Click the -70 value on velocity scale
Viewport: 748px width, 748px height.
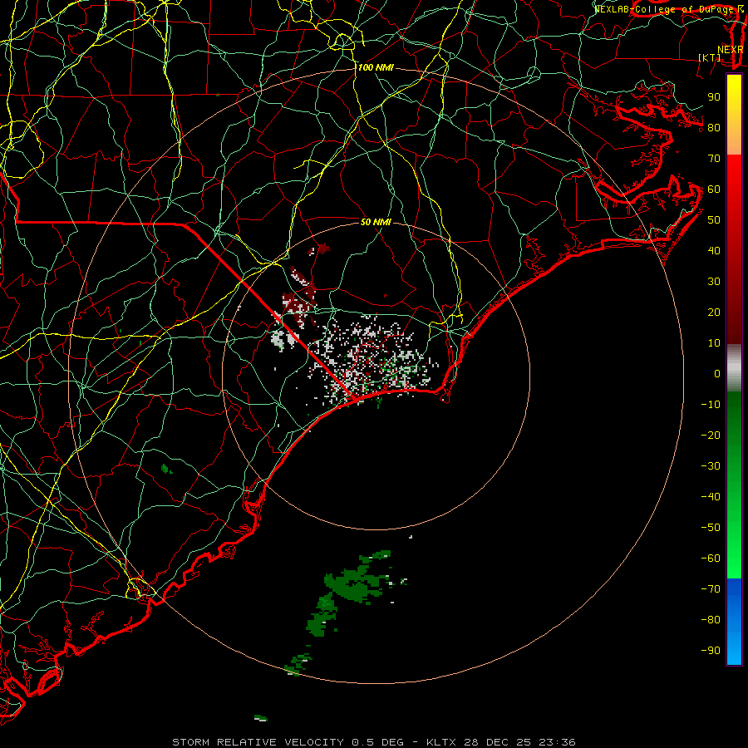711,589
